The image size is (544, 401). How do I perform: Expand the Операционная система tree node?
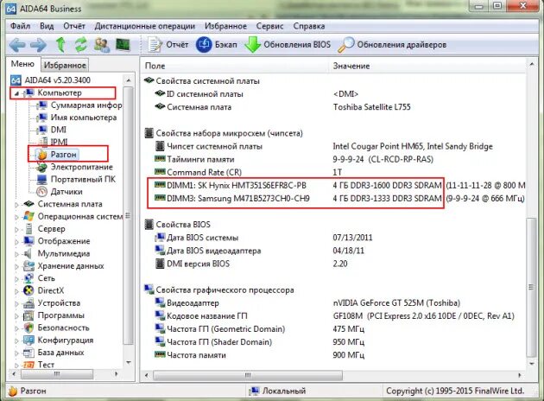coord(16,217)
